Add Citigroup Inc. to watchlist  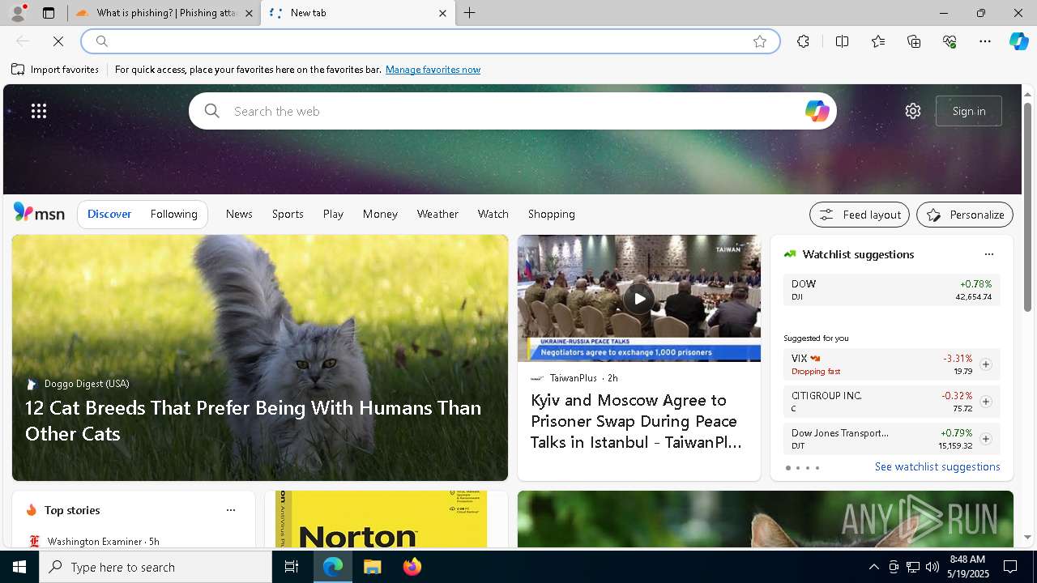(x=985, y=402)
